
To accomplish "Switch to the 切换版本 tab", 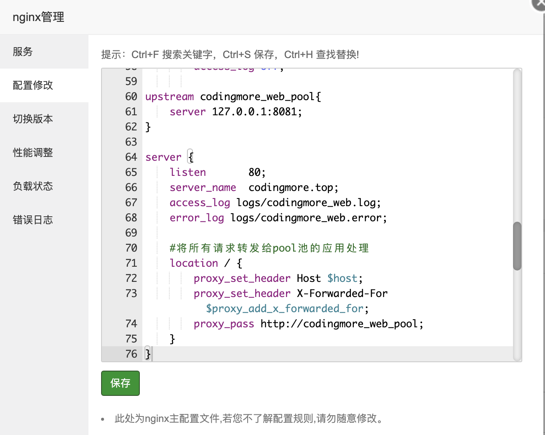I will (33, 119).
